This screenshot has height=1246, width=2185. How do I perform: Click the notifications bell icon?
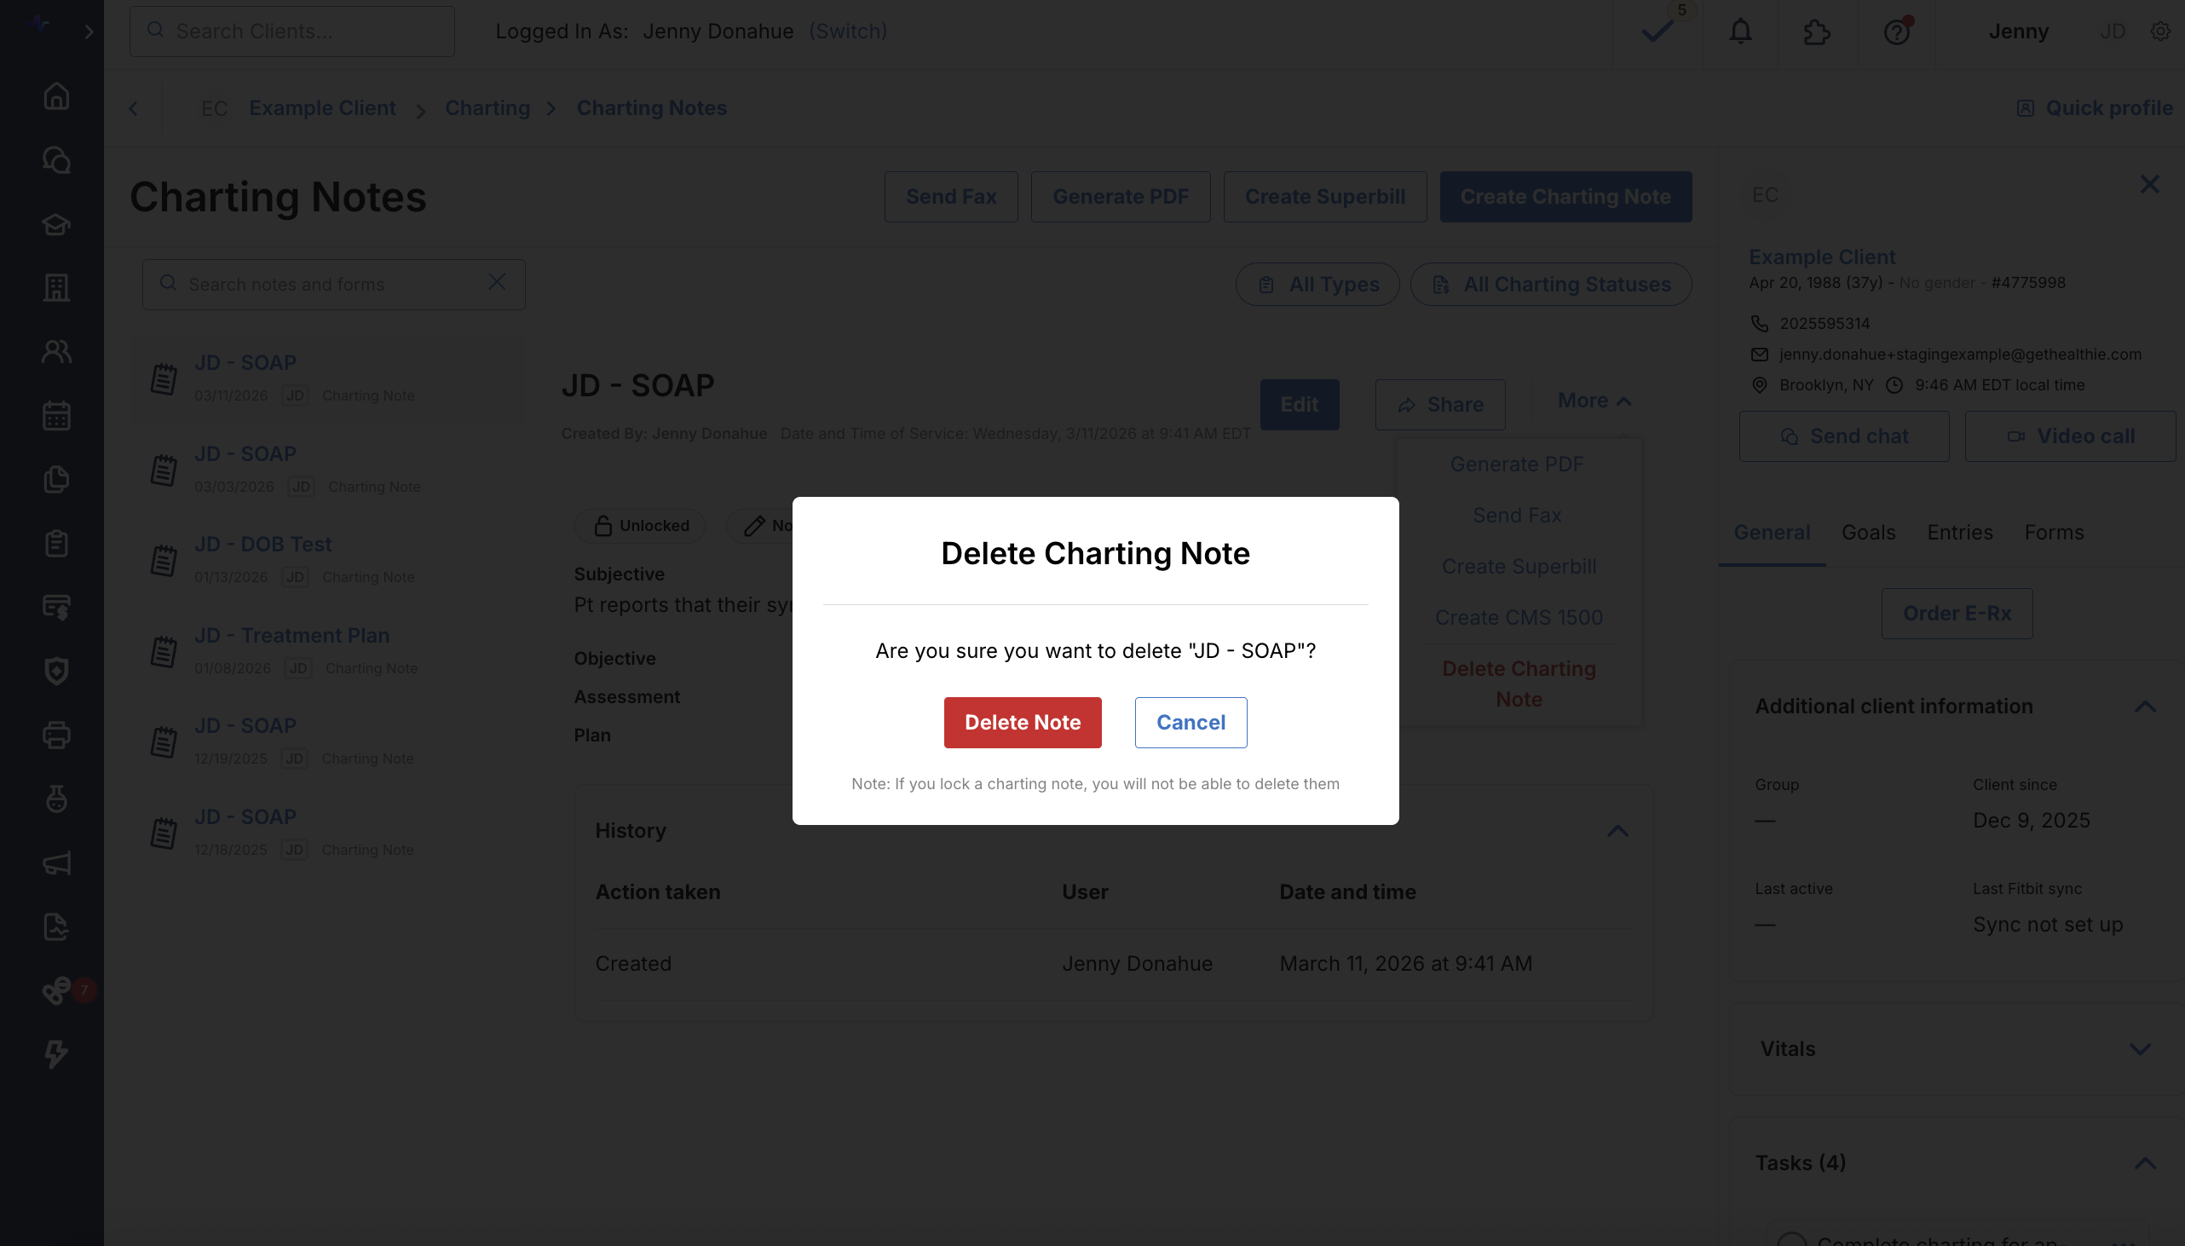click(x=1740, y=32)
